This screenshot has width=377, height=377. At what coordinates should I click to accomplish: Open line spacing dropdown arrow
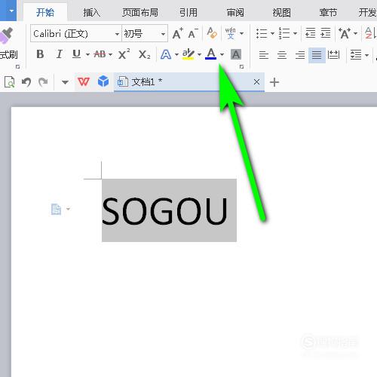click(x=367, y=55)
